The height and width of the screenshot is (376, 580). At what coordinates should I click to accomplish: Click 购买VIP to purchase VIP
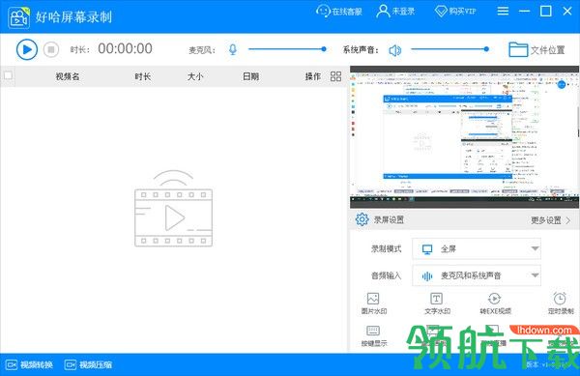click(x=455, y=11)
